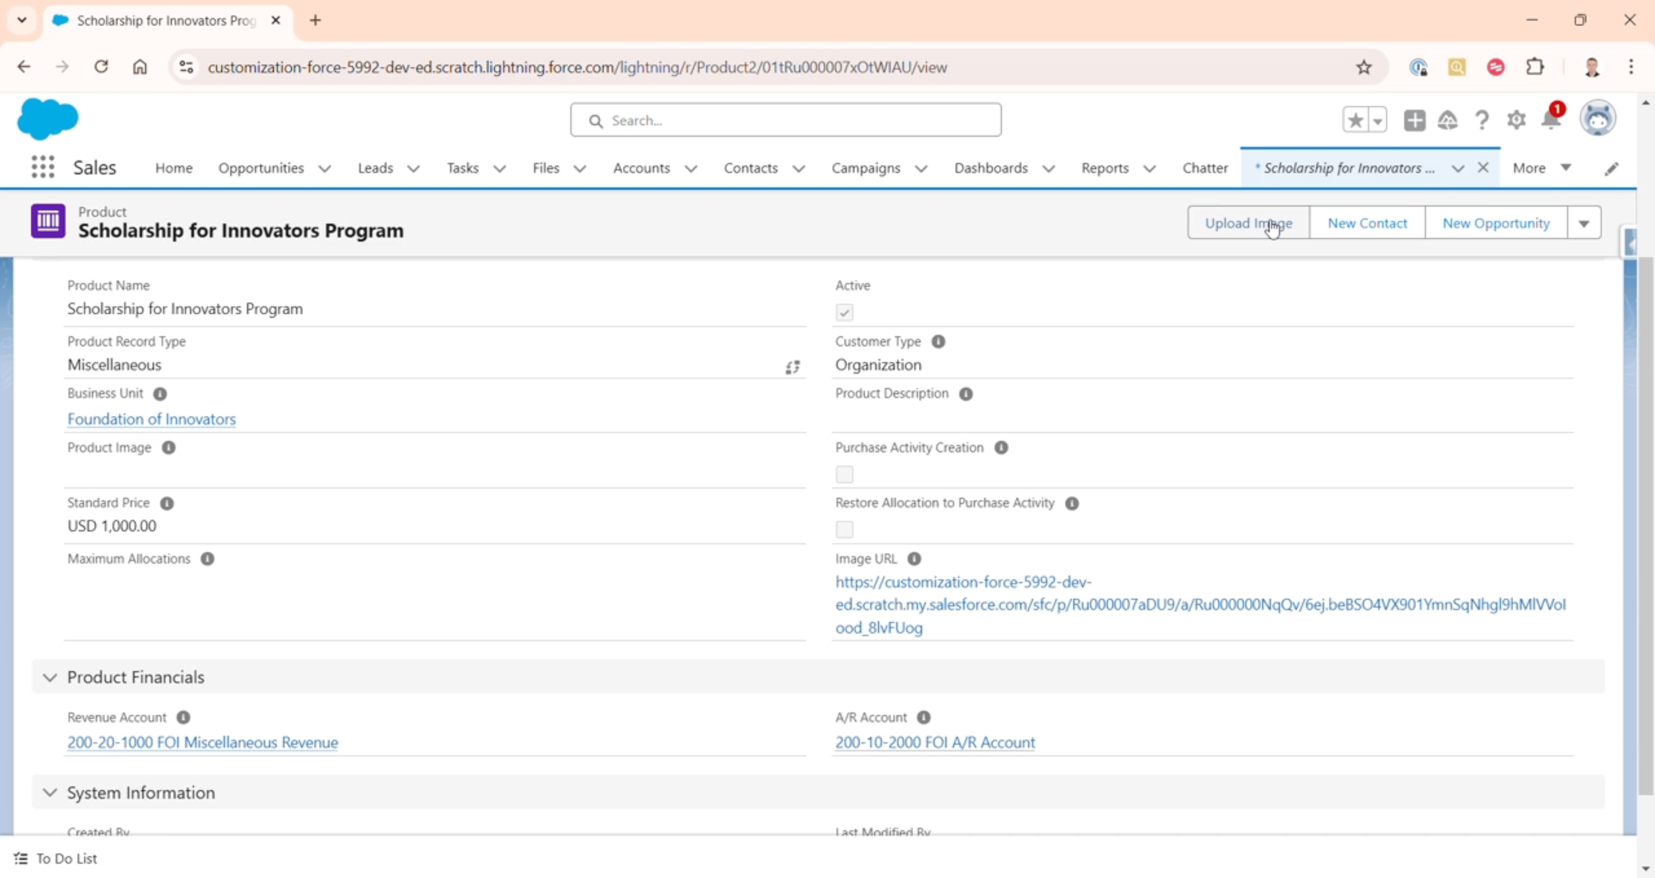Open the Notifications bell
Screen dimensions: 1655x878
click(1551, 120)
